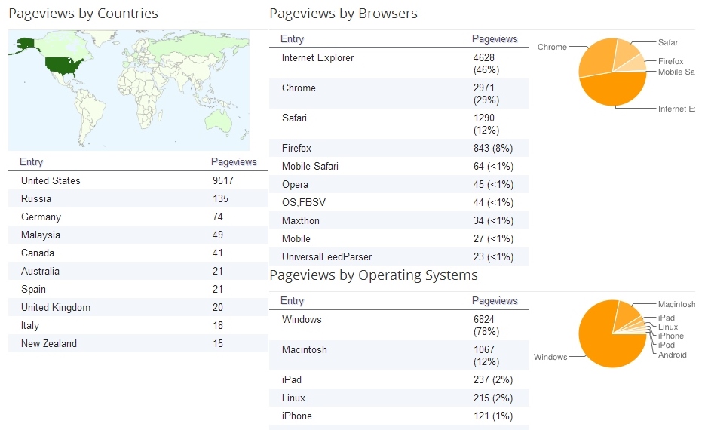This screenshot has height=430, width=708.
Task: Click the 1290 (12%) value
Action: pyautogui.click(x=486, y=124)
